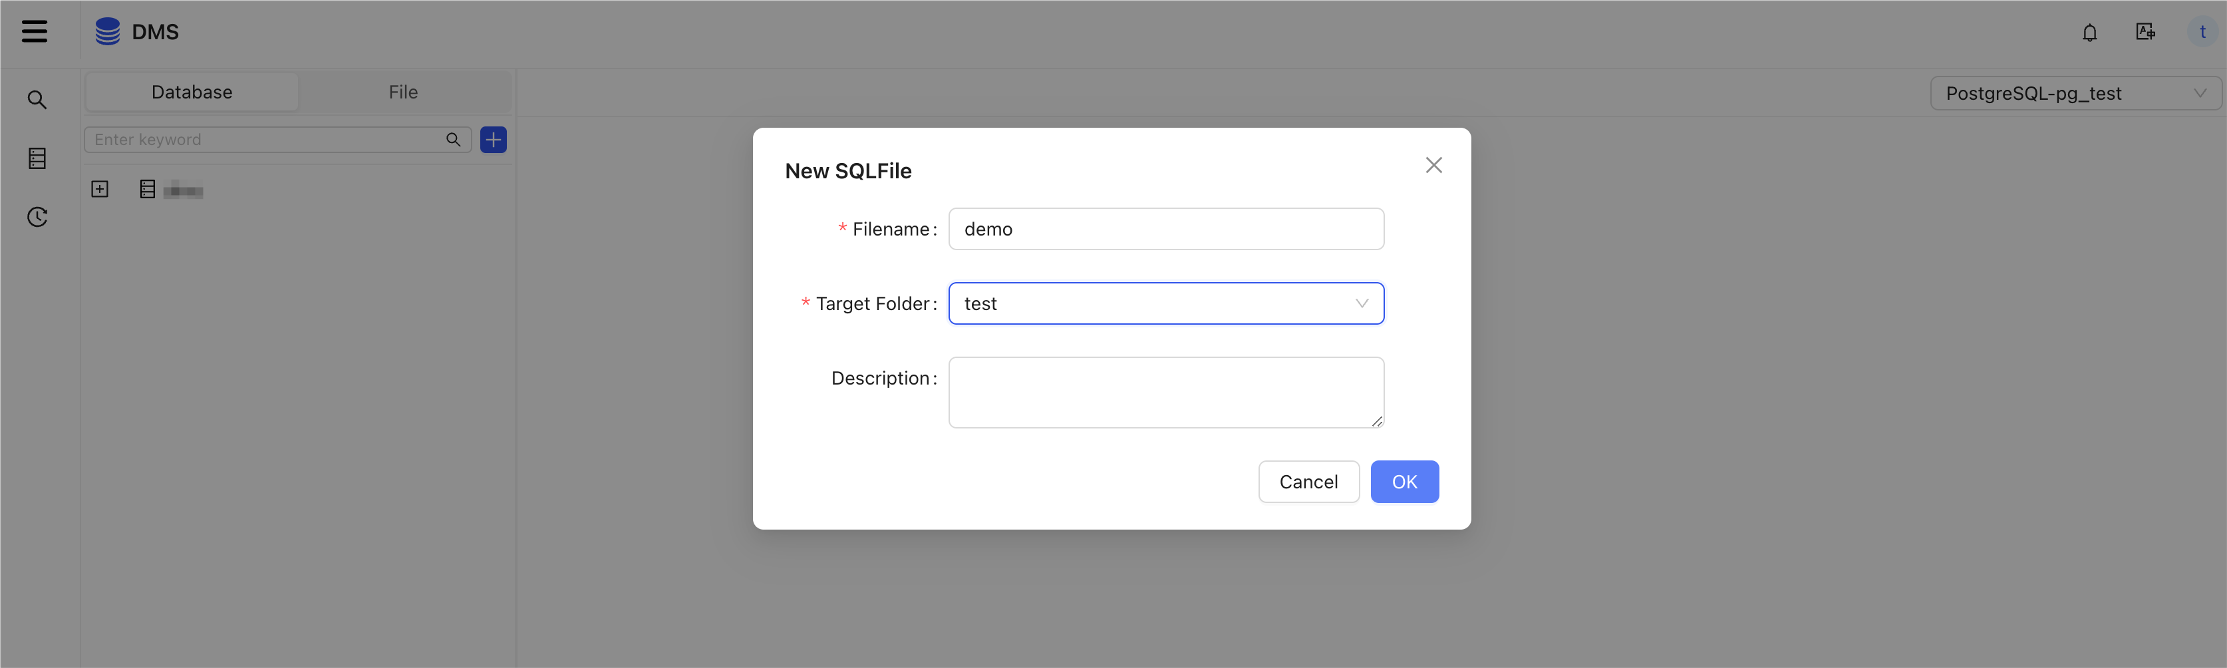Confirm with the OK button
This screenshot has width=2227, height=668.
[1405, 482]
